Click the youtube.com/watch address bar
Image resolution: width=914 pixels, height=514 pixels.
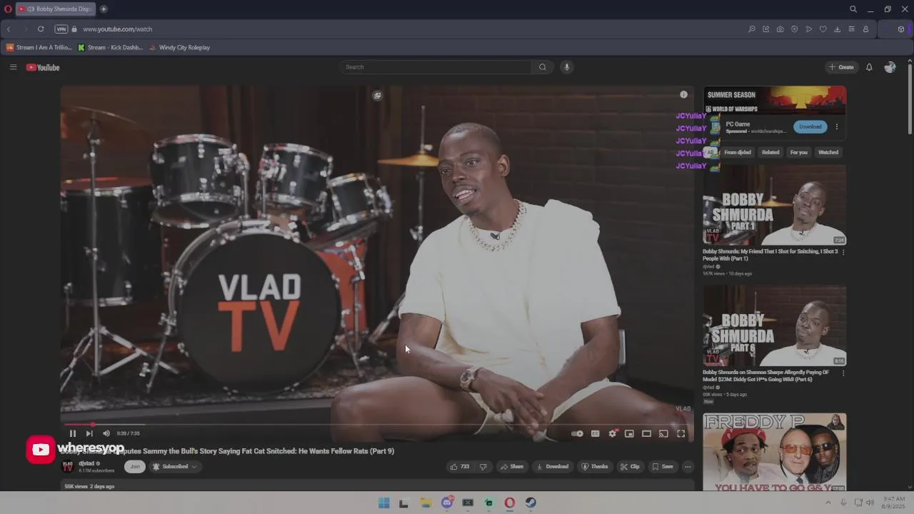(x=117, y=29)
